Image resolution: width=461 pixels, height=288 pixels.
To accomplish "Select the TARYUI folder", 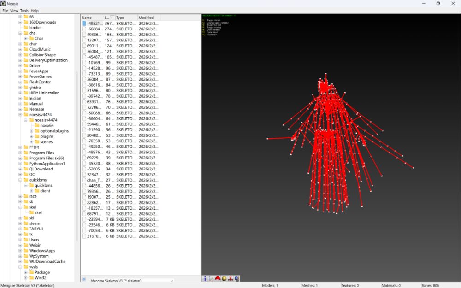I will click(x=36, y=229).
